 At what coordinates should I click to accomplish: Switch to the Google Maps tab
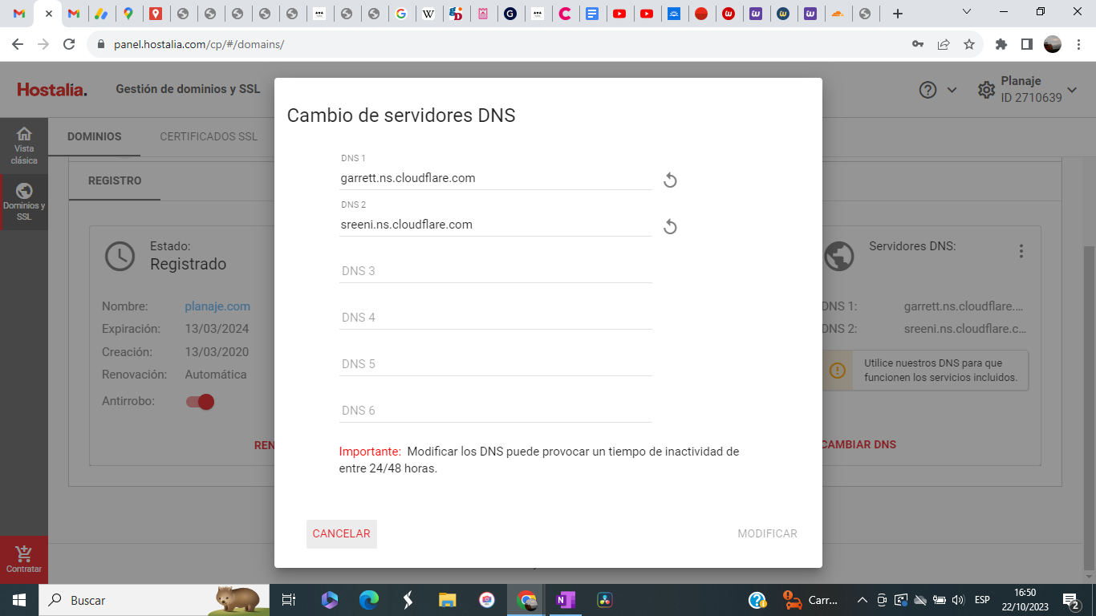click(x=128, y=14)
